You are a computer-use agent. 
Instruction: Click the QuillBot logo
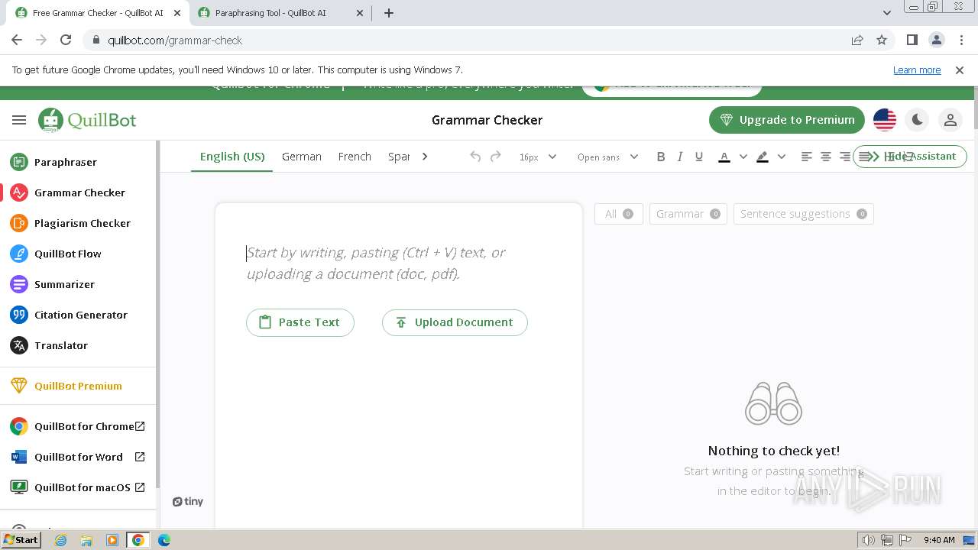coord(87,120)
